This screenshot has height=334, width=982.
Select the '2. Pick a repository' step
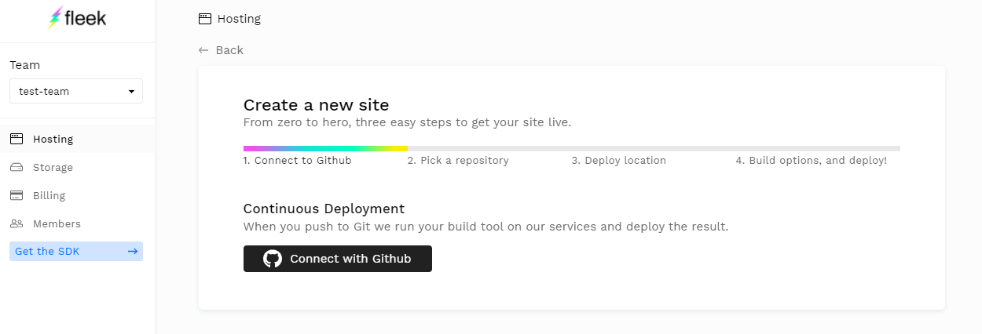pos(458,161)
